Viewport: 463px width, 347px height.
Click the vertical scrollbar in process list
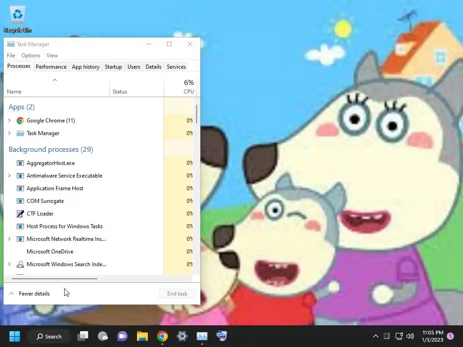tap(196, 113)
